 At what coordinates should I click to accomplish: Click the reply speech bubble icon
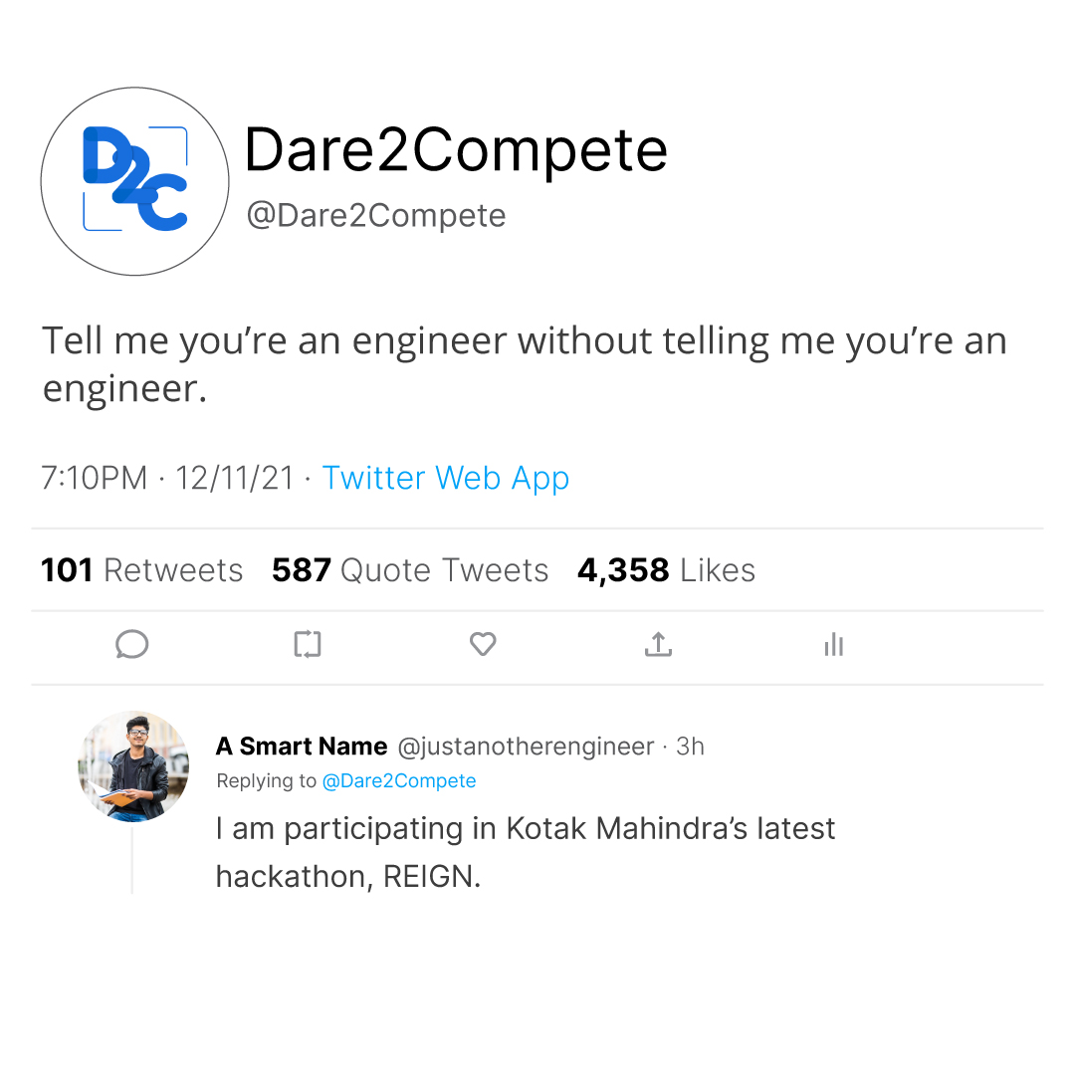click(131, 645)
